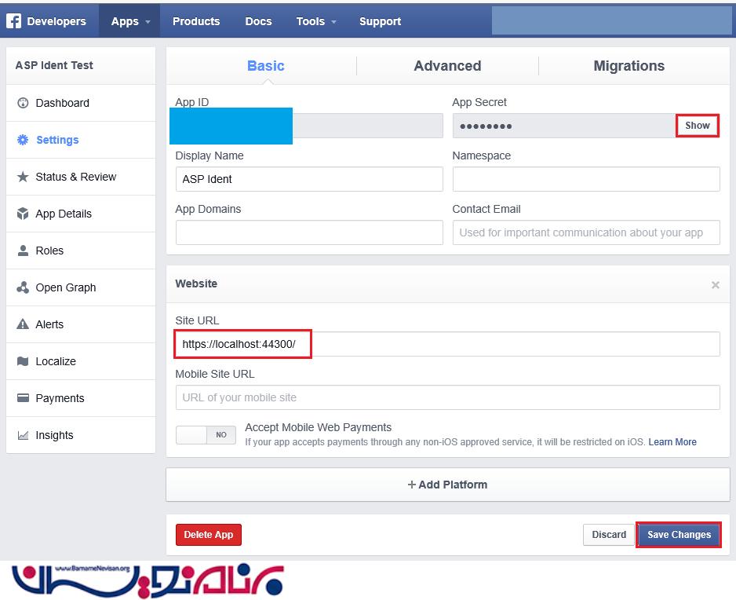Open Dashboard via its gauge icon
This screenshot has height=600, width=736.
(x=23, y=103)
